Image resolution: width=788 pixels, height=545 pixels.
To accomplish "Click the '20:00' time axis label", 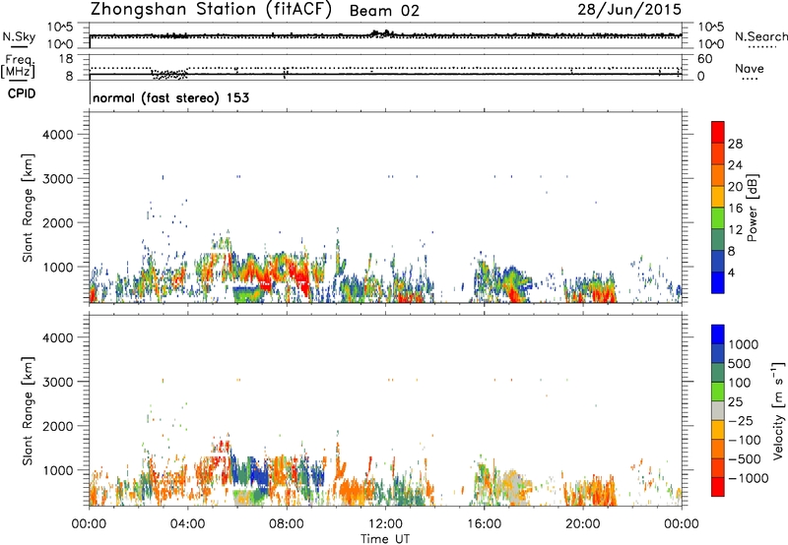I will tap(583, 524).
